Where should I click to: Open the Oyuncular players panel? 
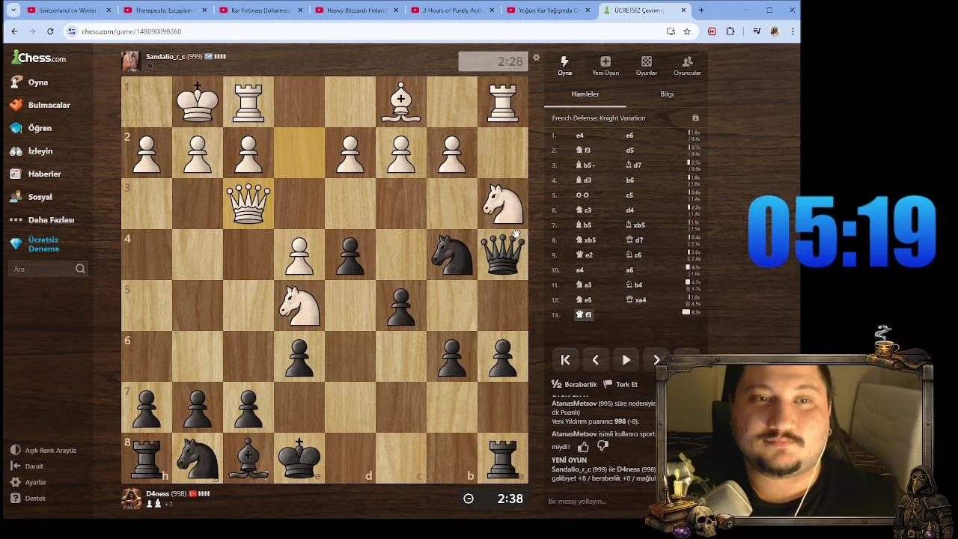(687, 65)
